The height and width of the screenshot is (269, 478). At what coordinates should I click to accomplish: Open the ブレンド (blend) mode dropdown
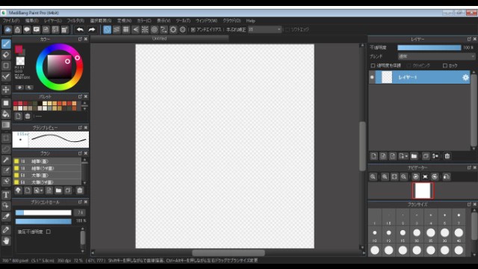click(436, 57)
